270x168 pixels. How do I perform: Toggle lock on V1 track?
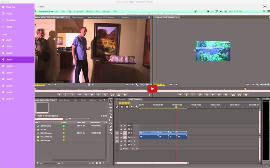121,133
